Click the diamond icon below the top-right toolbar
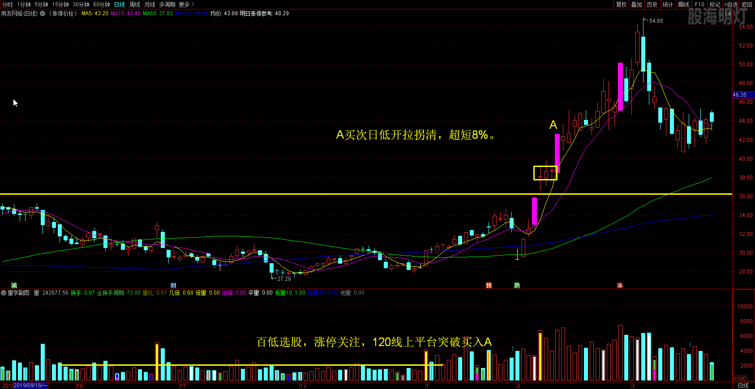 pos(721,13)
